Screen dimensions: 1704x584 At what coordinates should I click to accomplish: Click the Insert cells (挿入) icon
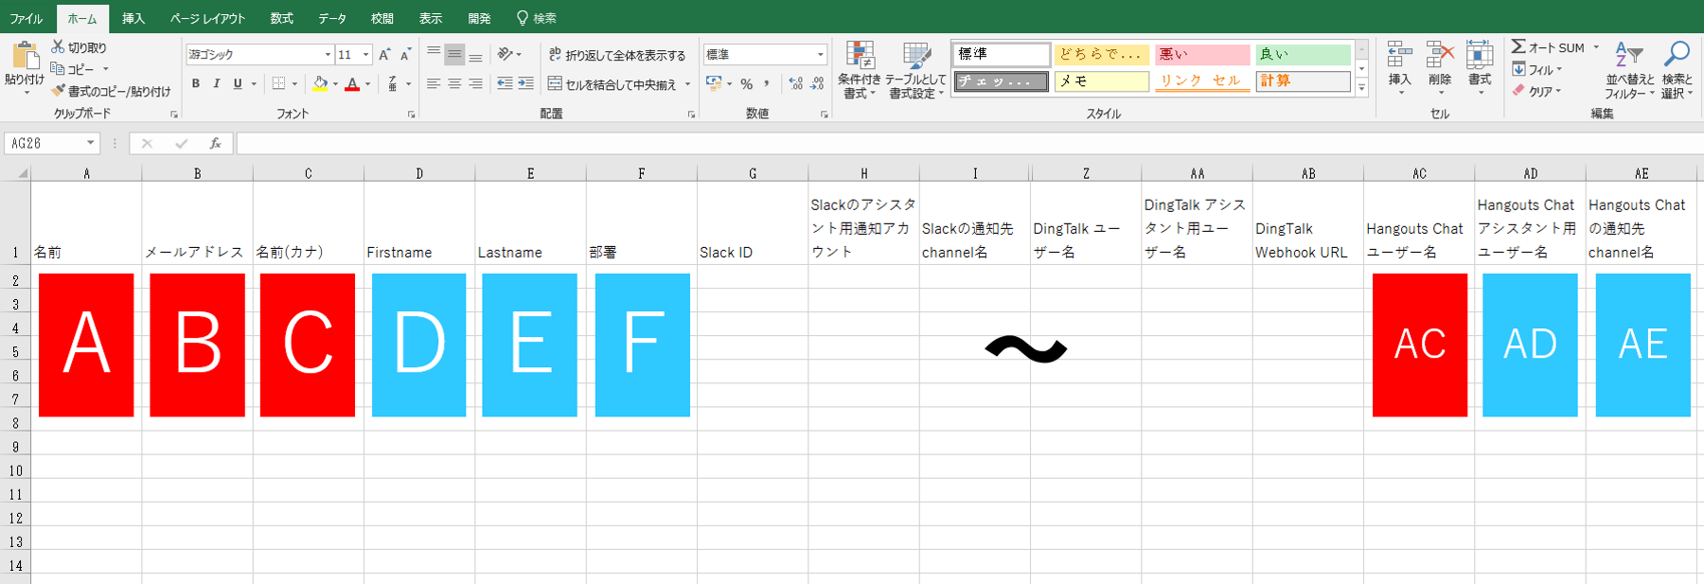coord(1399,55)
